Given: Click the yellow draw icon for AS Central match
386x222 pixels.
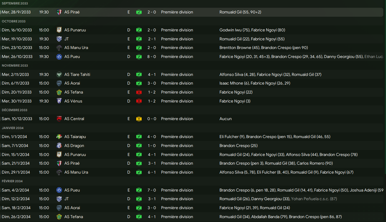Looking at the screenshot, I should pos(139,119).
